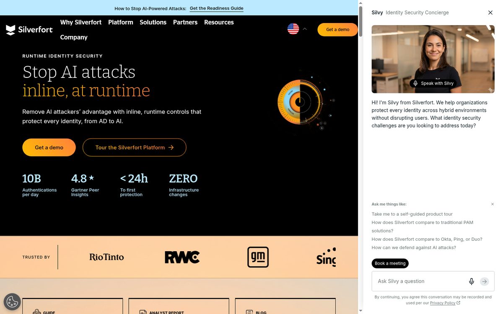Viewport: 503px width, 314px height.
Task: Click the Silvy video thumbnail
Action: tap(433, 59)
